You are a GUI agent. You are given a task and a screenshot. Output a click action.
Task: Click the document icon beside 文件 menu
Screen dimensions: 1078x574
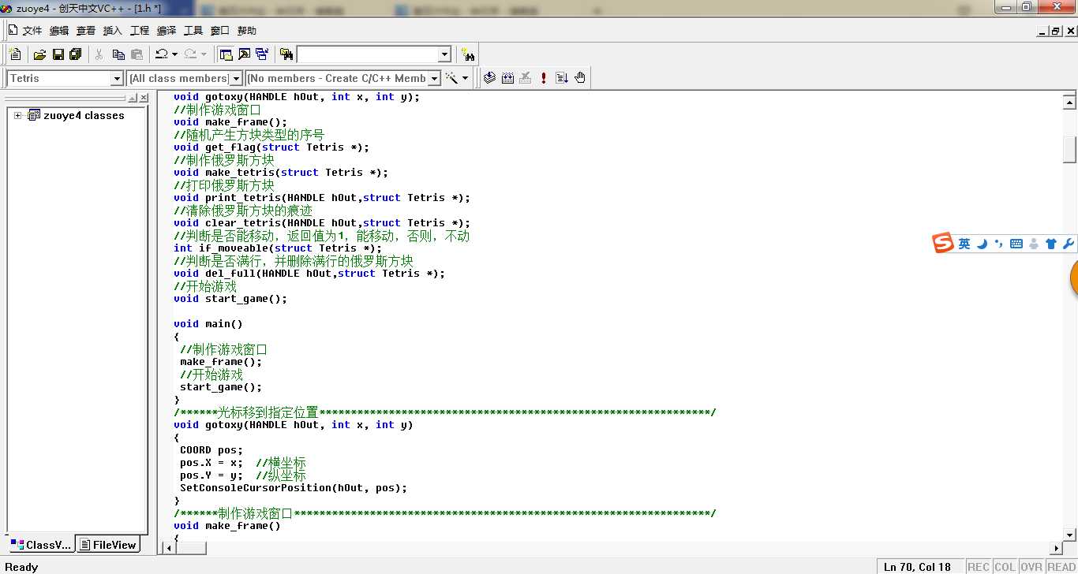pyautogui.click(x=13, y=30)
